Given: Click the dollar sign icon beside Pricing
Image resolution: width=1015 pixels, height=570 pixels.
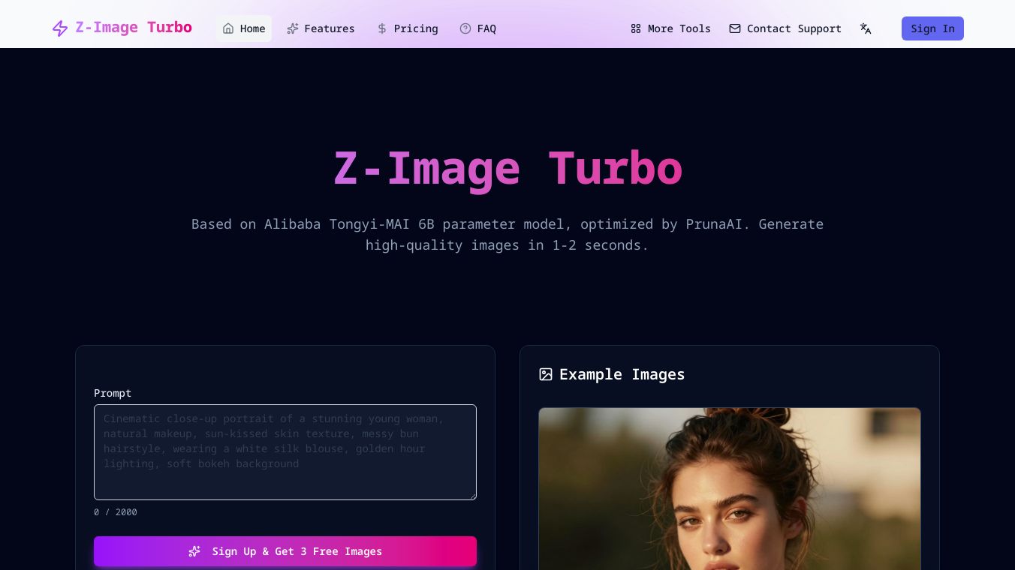Looking at the screenshot, I should [381, 28].
